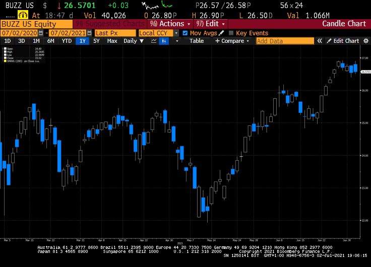Image resolution: width=371 pixels, height=267 pixels.
Task: Click the 27.00 y-axis label
Action: (364, 58)
